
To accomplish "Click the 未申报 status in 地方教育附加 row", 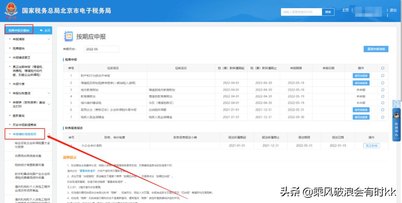I will (x=361, y=90).
